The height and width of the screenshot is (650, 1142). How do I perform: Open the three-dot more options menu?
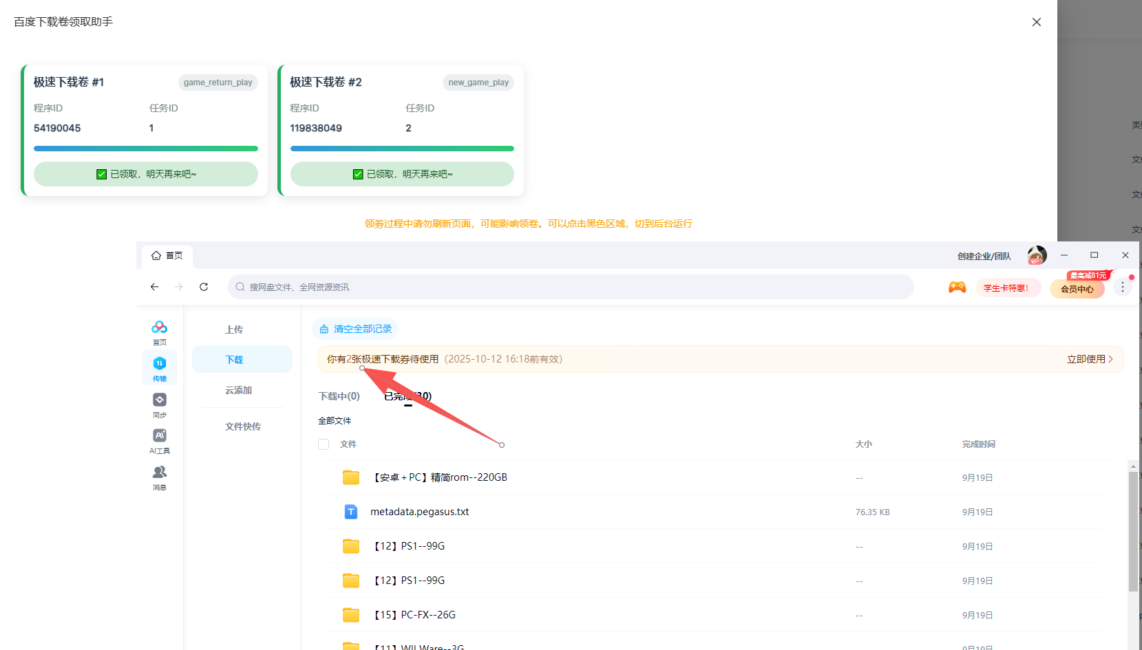point(1122,287)
